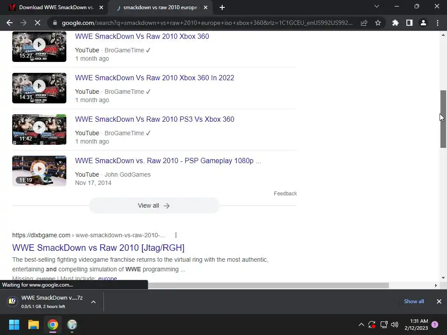
Task: Play the 11:19 PSP gameplay thumbnail
Action: click(39, 171)
